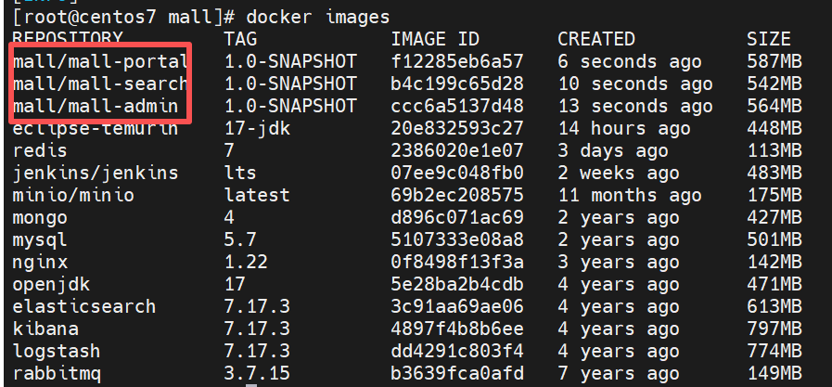Click the logstash repository name
The width and height of the screenshot is (832, 387).
[x=57, y=352]
